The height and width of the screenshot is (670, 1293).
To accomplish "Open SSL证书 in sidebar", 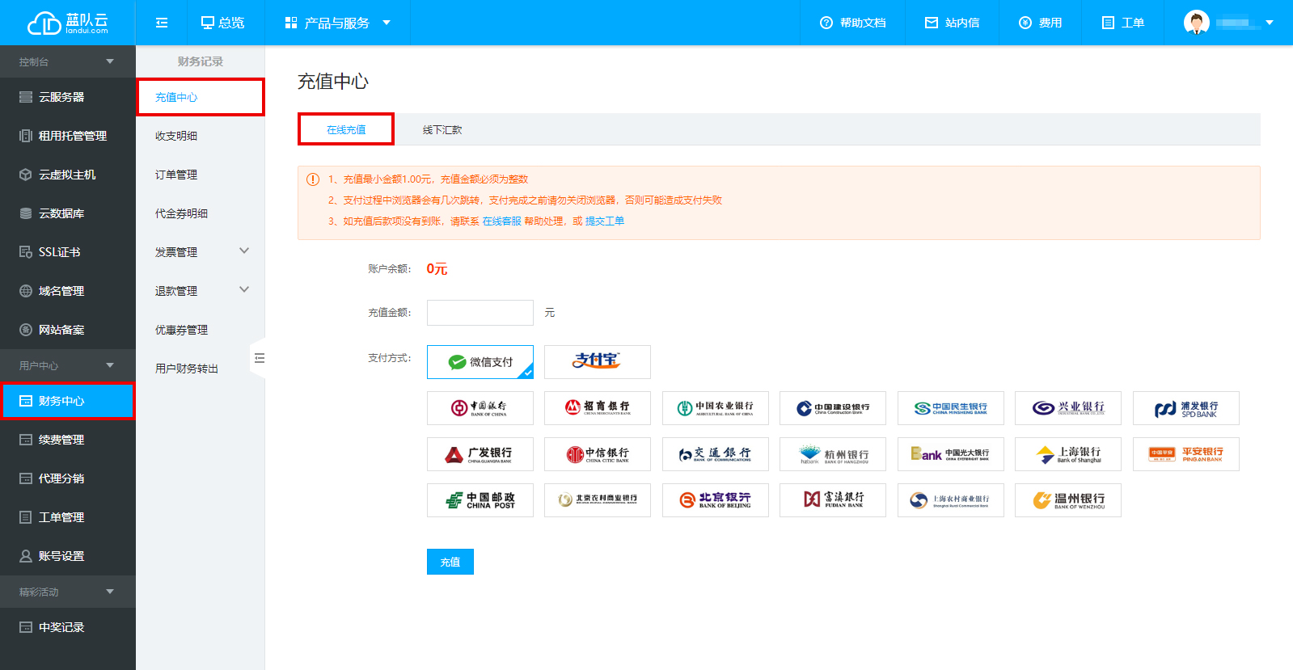I will point(68,252).
